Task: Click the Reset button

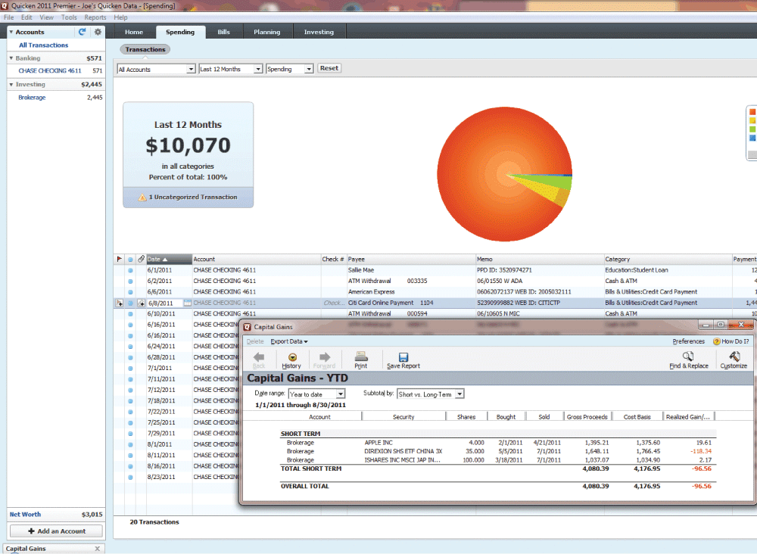Action: (329, 68)
